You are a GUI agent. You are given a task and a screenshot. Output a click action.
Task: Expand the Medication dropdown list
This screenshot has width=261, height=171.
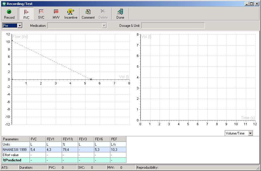click(104, 26)
